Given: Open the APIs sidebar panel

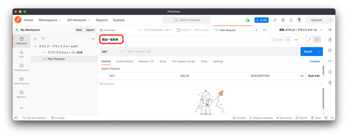Looking at the screenshot, I should coord(21,54).
